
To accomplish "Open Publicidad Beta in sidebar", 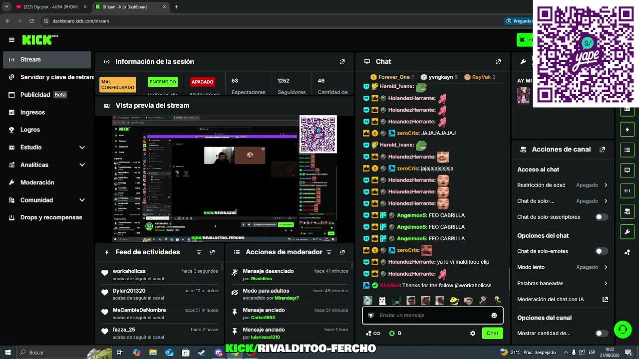I will (x=46, y=95).
